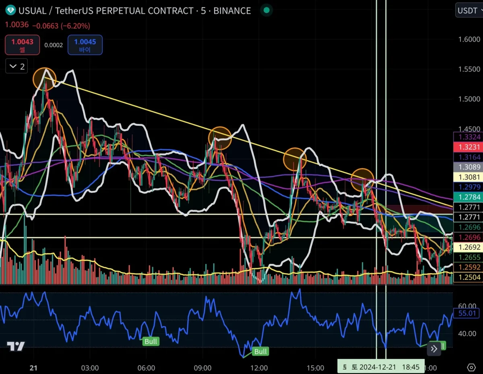The image size is (483, 374).
Task: Tap the 1.5500 price scale label
Action: coord(469,69)
